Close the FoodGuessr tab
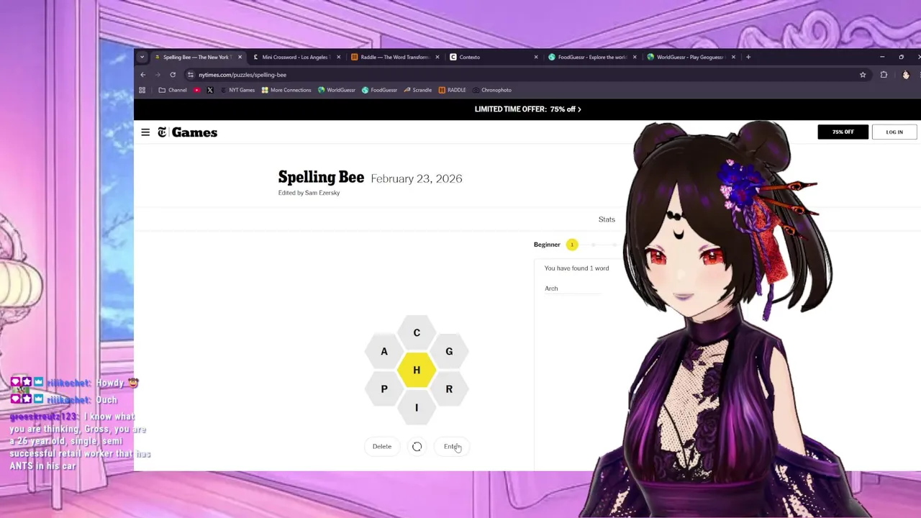This screenshot has height=518, width=921. pos(635,57)
